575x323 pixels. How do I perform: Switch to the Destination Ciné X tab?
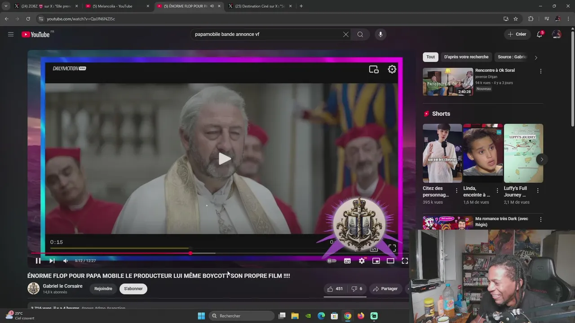point(260,6)
